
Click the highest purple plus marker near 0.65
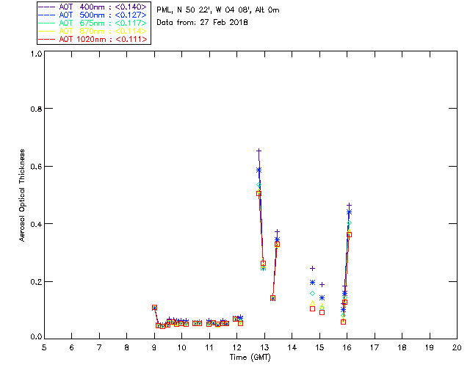(x=259, y=151)
